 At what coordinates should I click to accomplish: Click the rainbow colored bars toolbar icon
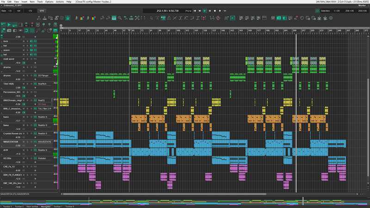[x=82, y=18]
